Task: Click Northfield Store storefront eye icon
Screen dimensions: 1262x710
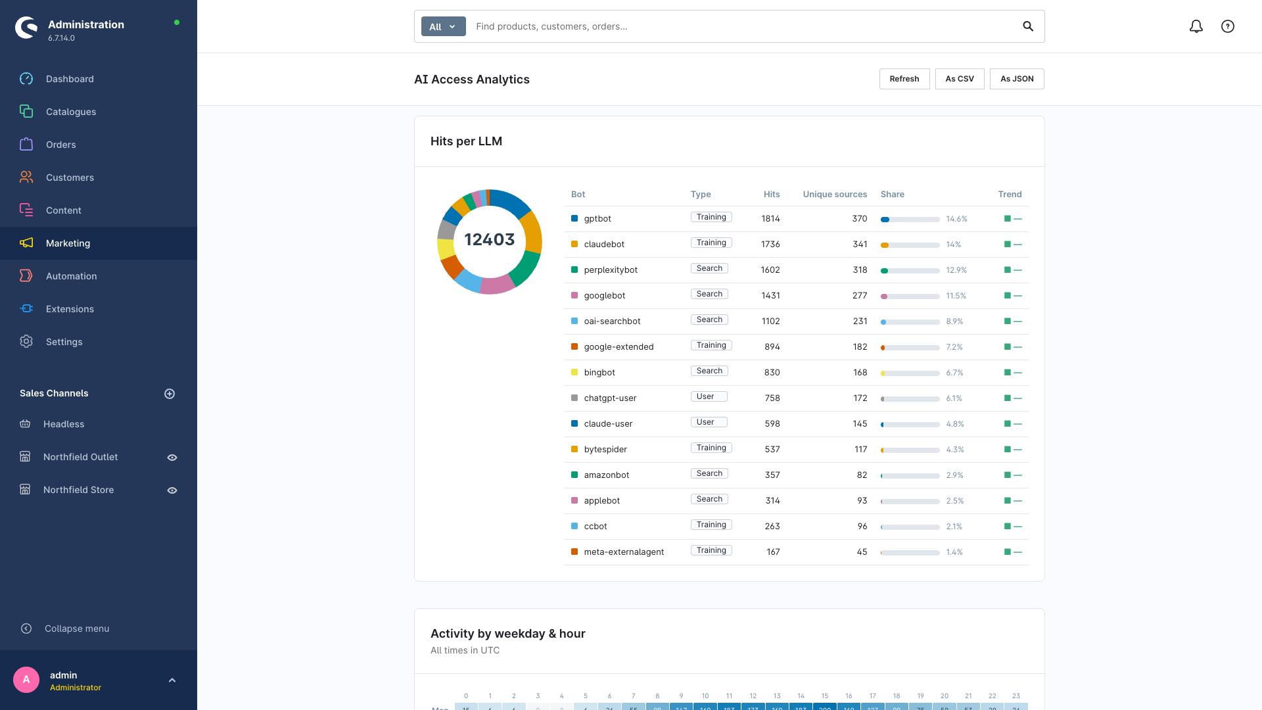Action: pyautogui.click(x=172, y=490)
